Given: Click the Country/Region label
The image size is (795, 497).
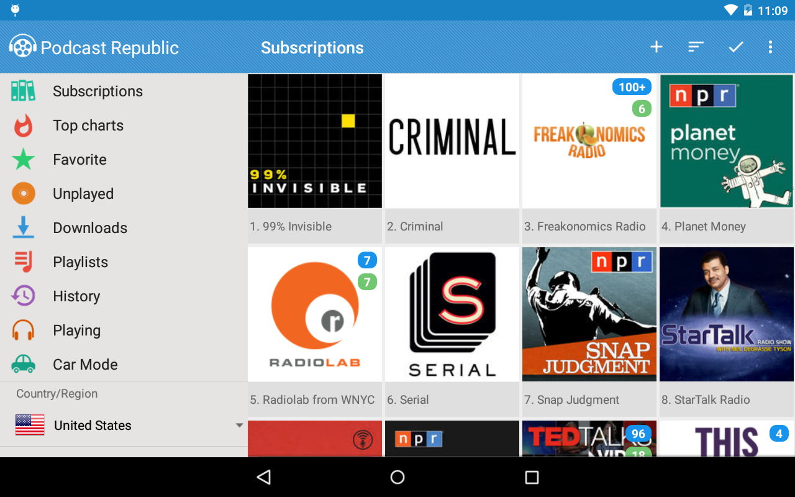Looking at the screenshot, I should tap(57, 393).
